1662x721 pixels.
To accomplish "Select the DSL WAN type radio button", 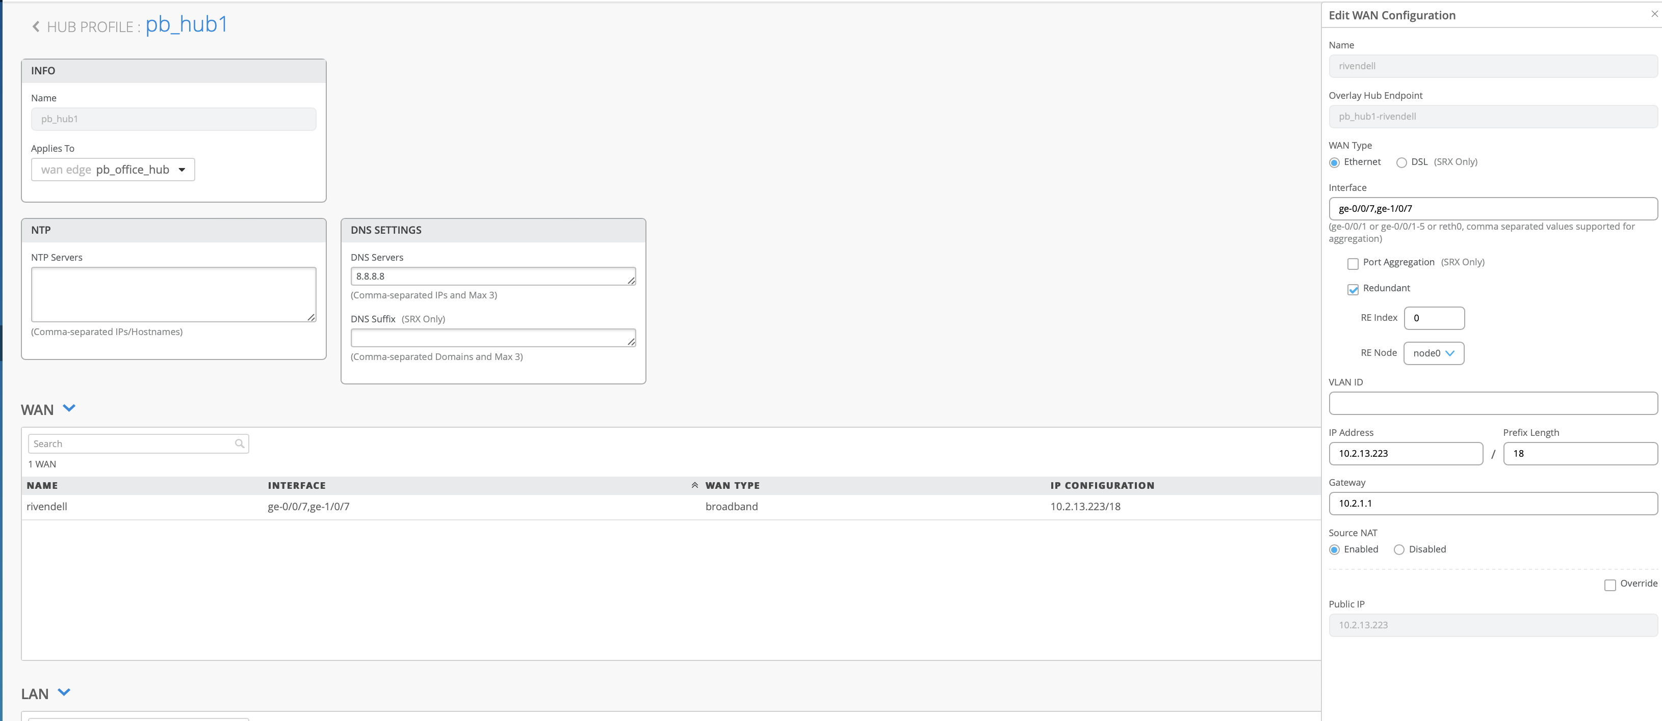I will [x=1401, y=162].
